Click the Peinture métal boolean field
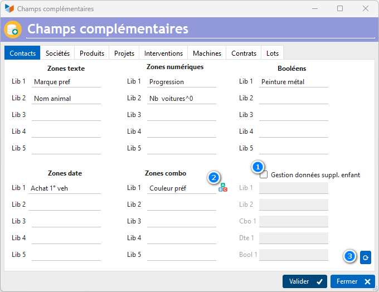 (x=293, y=82)
